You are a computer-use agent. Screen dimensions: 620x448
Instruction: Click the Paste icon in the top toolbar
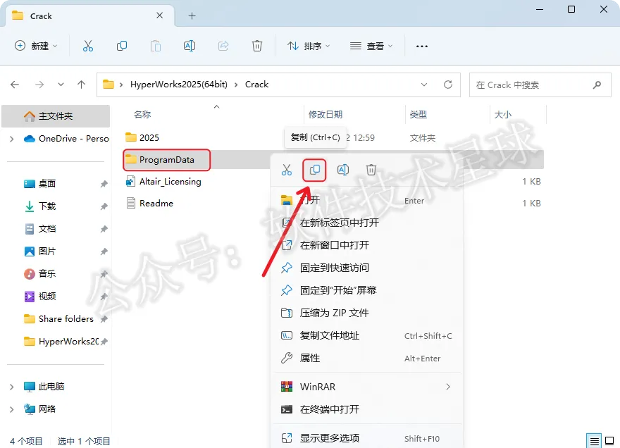[156, 46]
